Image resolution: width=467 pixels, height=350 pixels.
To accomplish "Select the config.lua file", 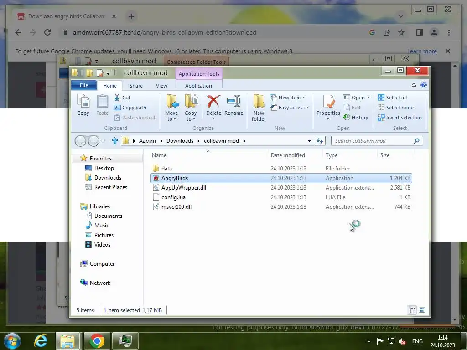I will click(281, 197).
